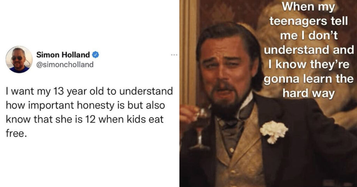Click the blue verified badge

pos(96,55)
